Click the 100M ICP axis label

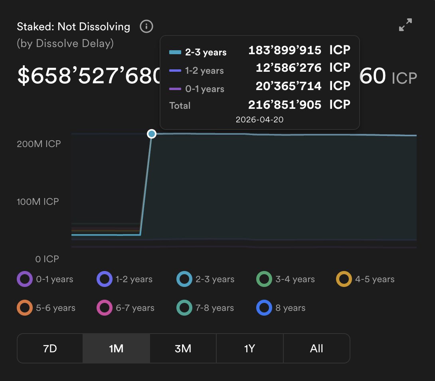38,201
